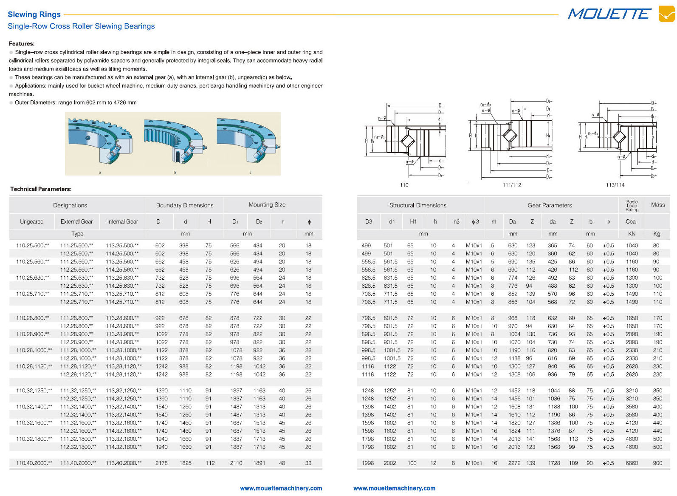Click the 'KN' unit label
Screen dimensions: 677x496
(x=632, y=234)
